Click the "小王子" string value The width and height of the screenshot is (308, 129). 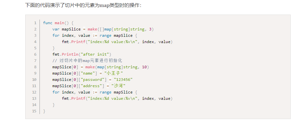(114, 73)
